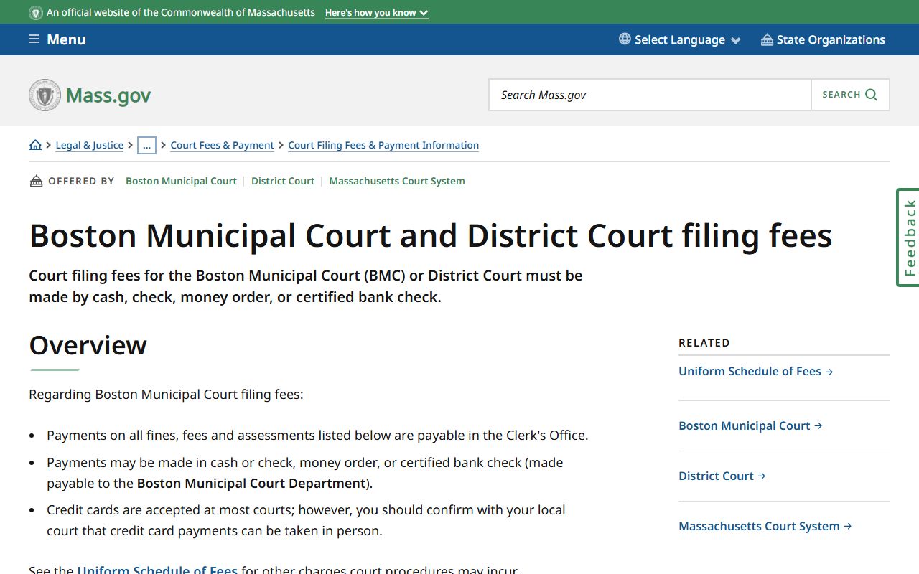Click the "Credit cards are accepted" bullet text
Image resolution: width=919 pixels, height=574 pixels.
306,520
